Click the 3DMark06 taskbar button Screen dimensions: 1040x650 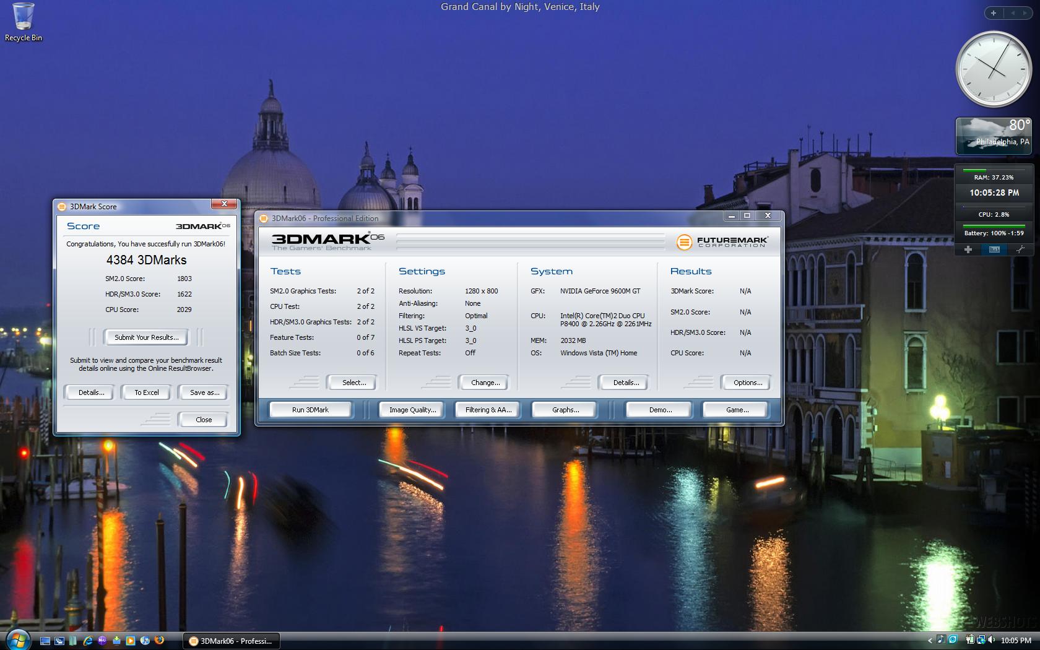(231, 641)
